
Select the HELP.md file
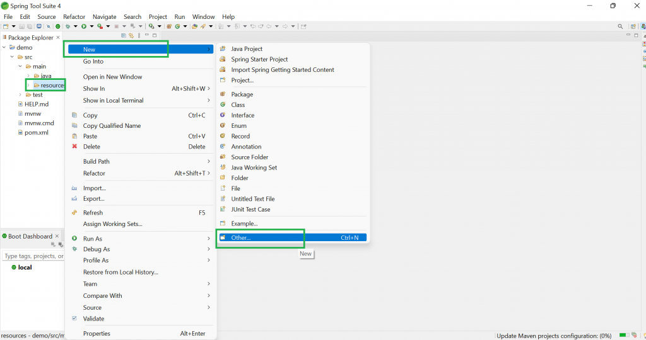click(x=33, y=104)
